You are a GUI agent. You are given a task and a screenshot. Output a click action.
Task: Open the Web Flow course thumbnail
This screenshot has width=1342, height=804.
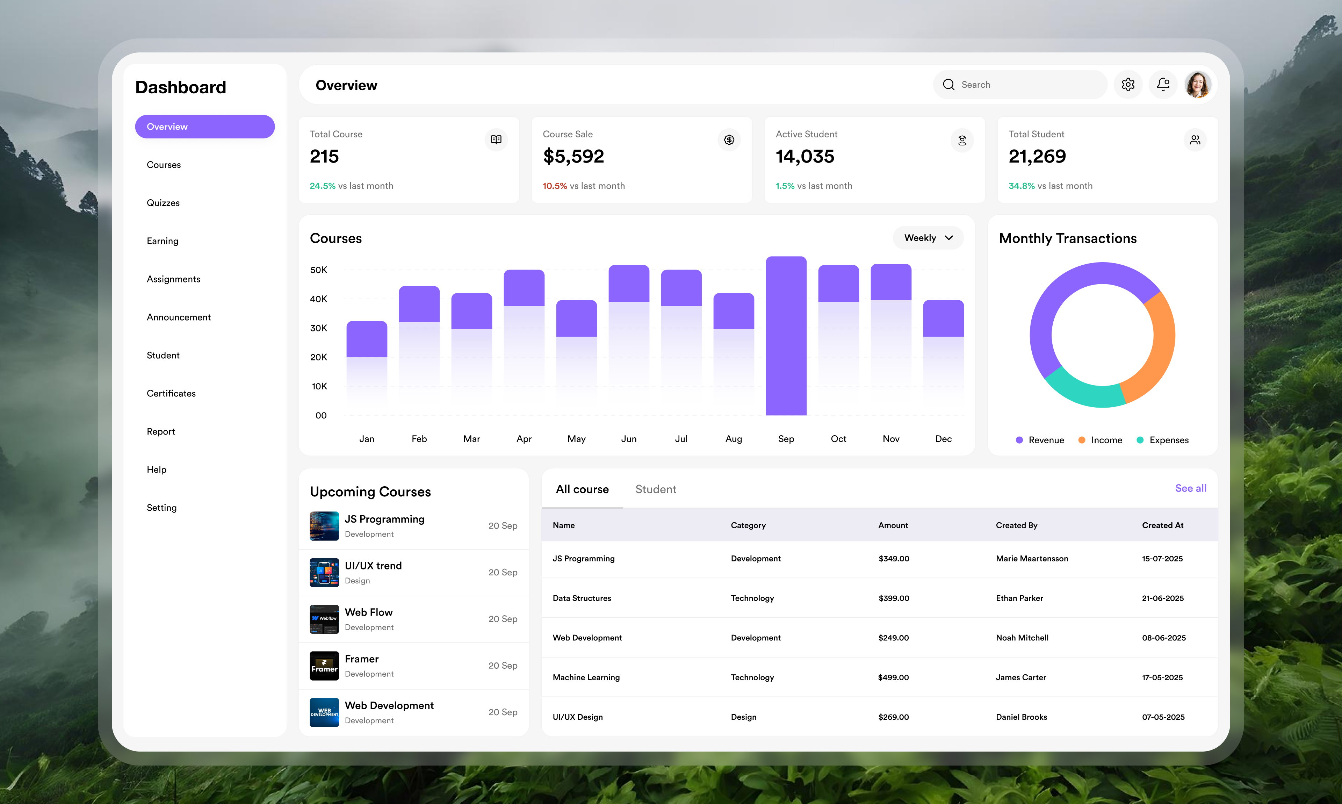pos(324,619)
